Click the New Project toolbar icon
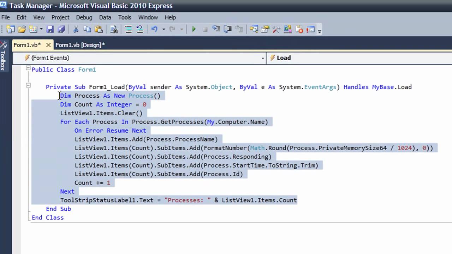The width and height of the screenshot is (452, 254). tap(11, 30)
